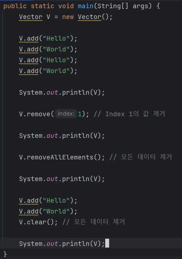Viewport: 182px width, 259px height.
Task: Click the 'void' return type keyword
Action: 66,6
